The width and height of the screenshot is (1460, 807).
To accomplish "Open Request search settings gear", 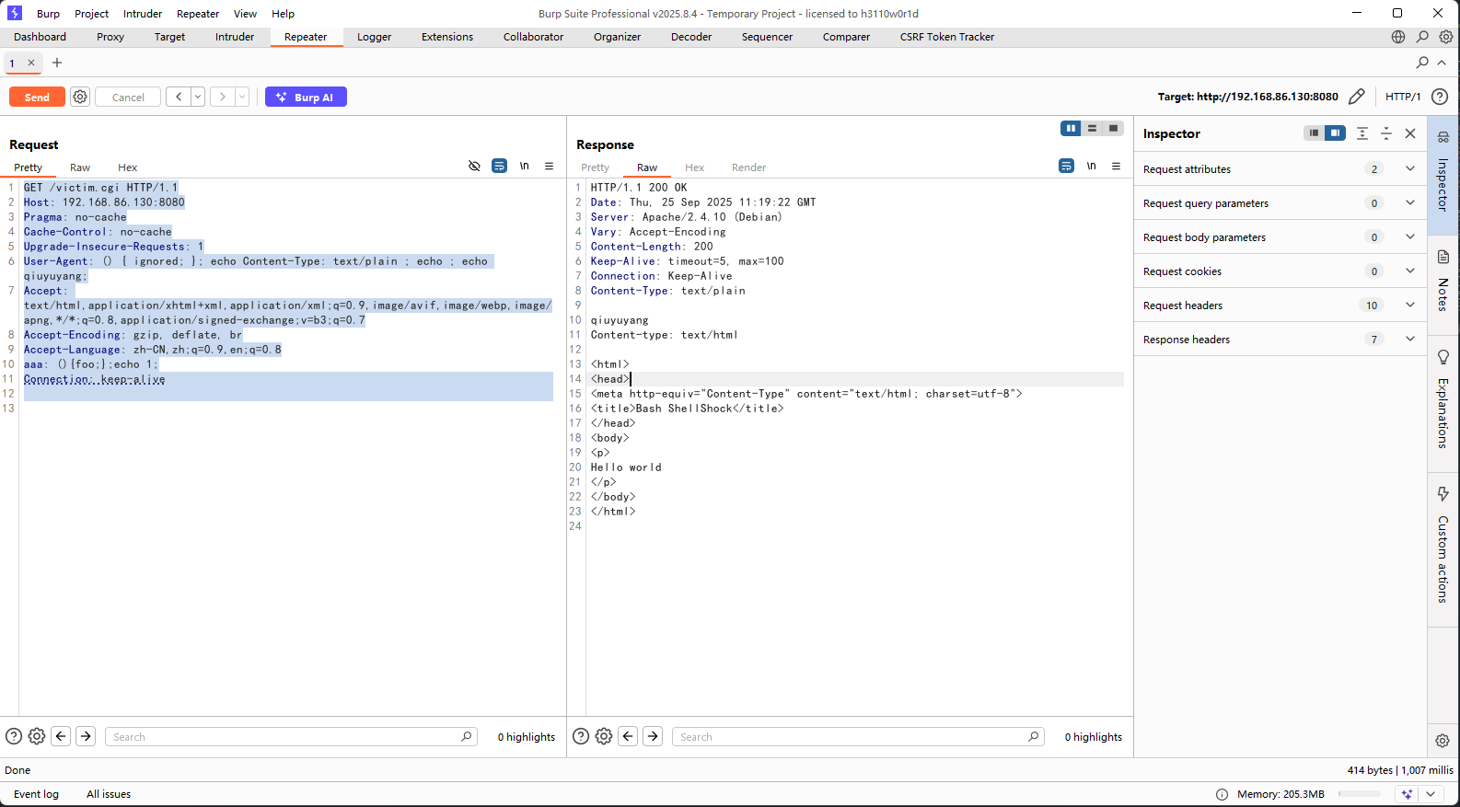I will pyautogui.click(x=37, y=736).
